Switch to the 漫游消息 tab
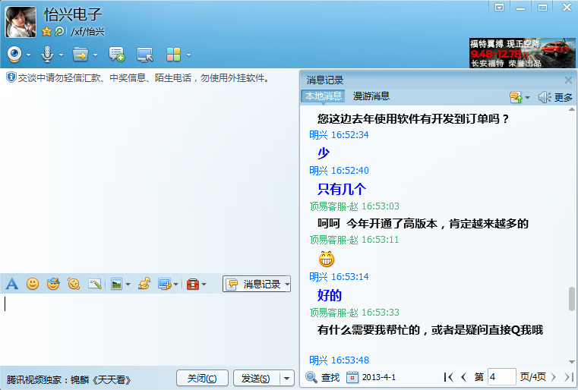The image size is (578, 390). click(371, 96)
